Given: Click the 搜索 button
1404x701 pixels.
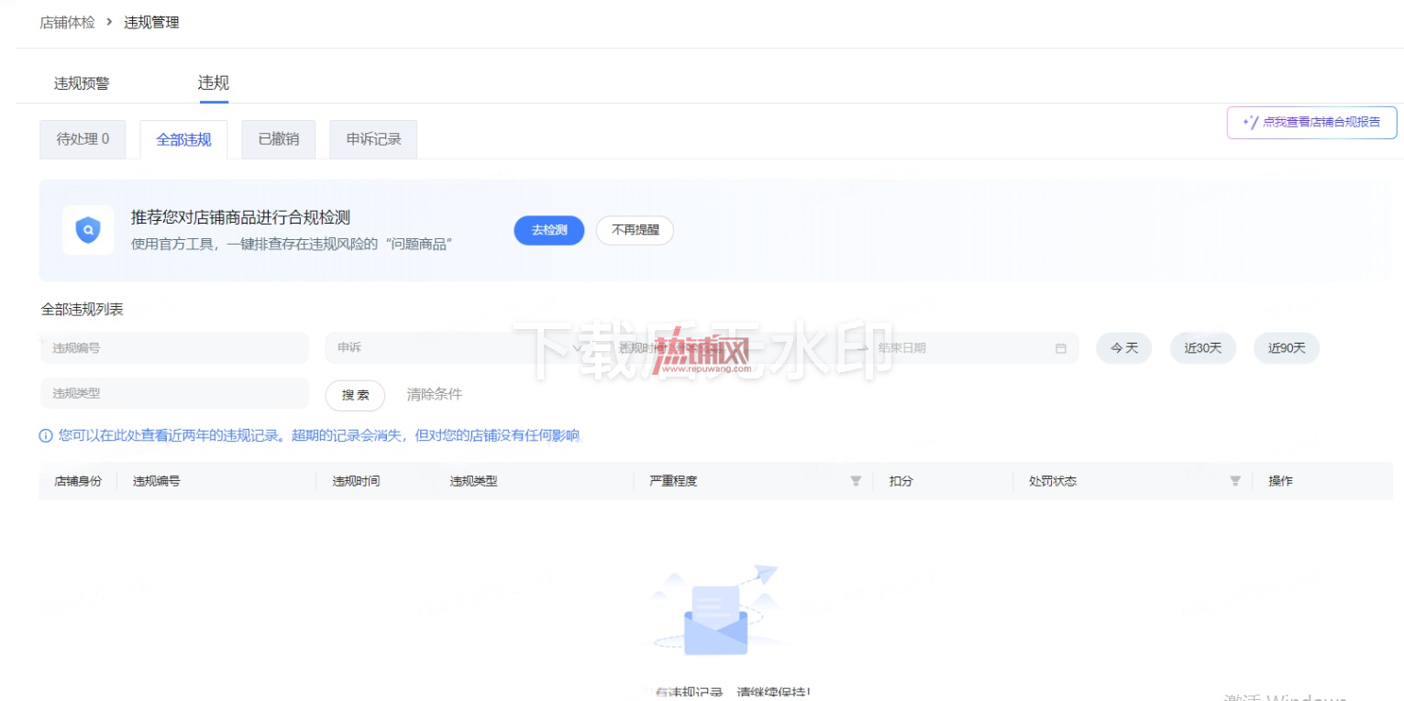Looking at the screenshot, I should [356, 395].
